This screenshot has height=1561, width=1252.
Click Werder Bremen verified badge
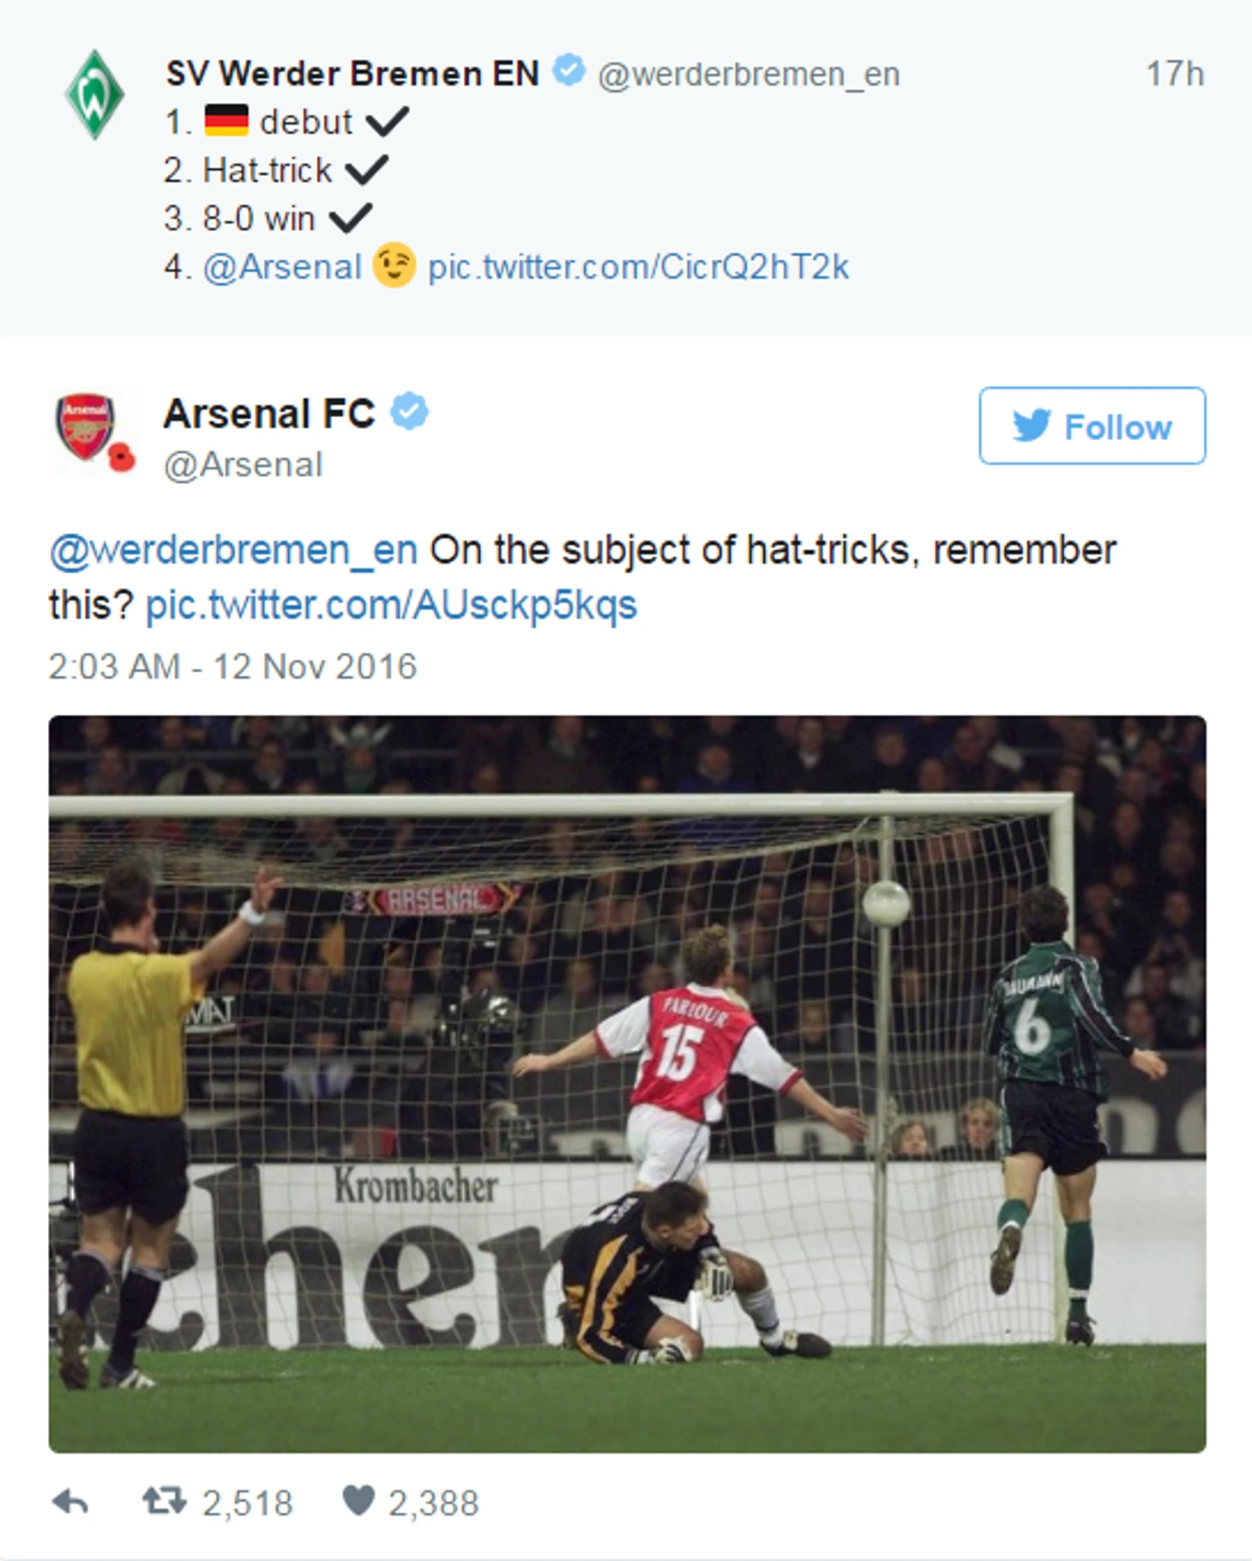[568, 70]
